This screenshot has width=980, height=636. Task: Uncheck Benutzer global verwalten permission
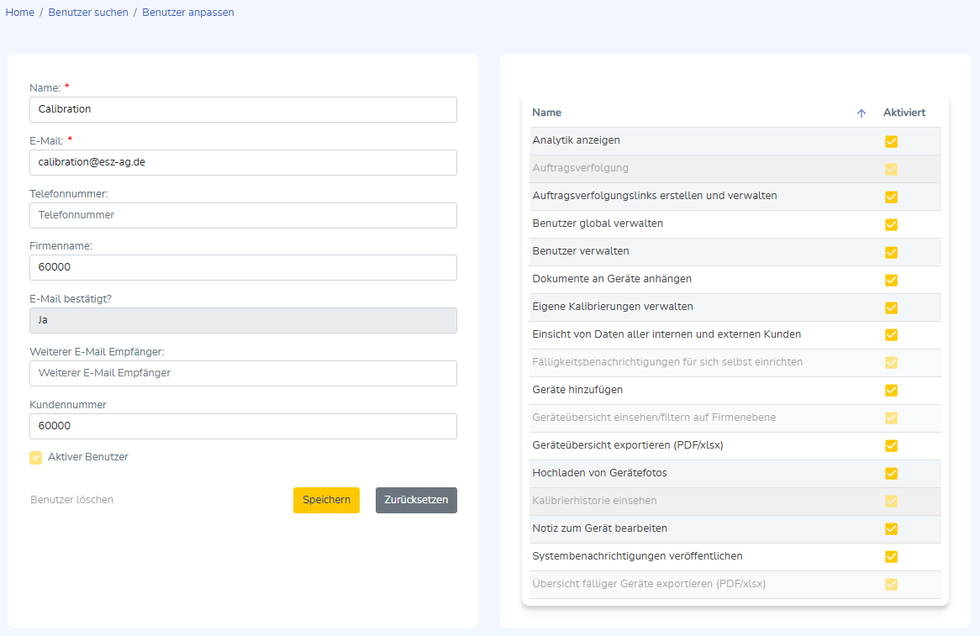pyautogui.click(x=891, y=224)
